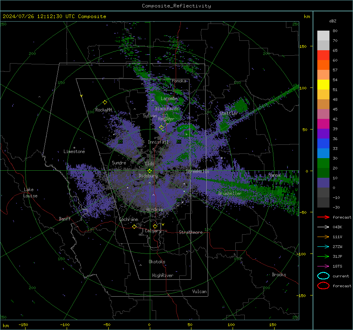Click the Strathmore city label
The width and height of the screenshot is (353, 330).
[191, 232]
